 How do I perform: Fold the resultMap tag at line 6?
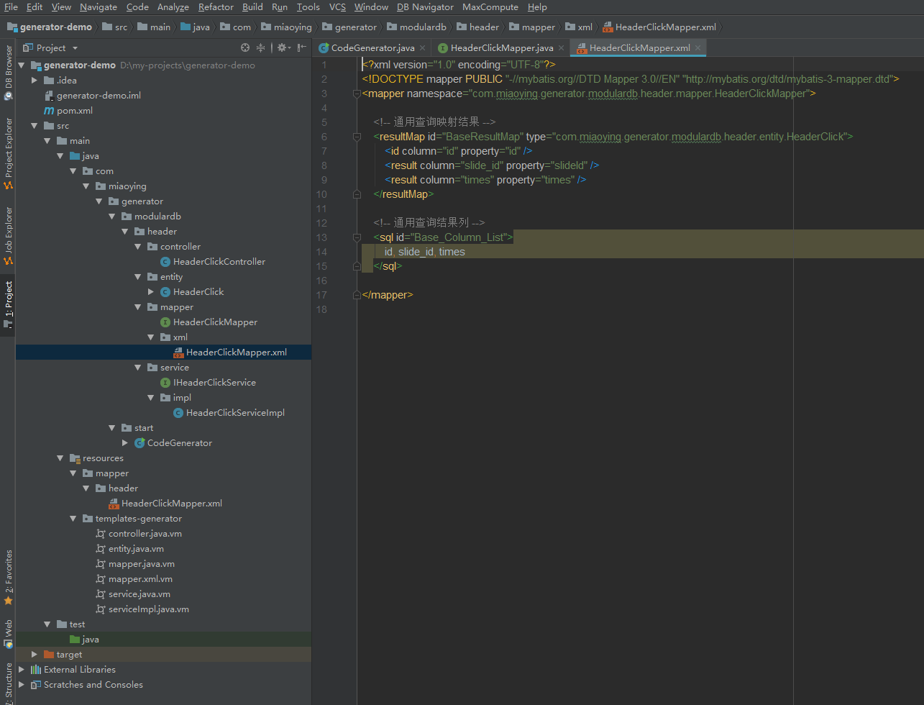357,137
